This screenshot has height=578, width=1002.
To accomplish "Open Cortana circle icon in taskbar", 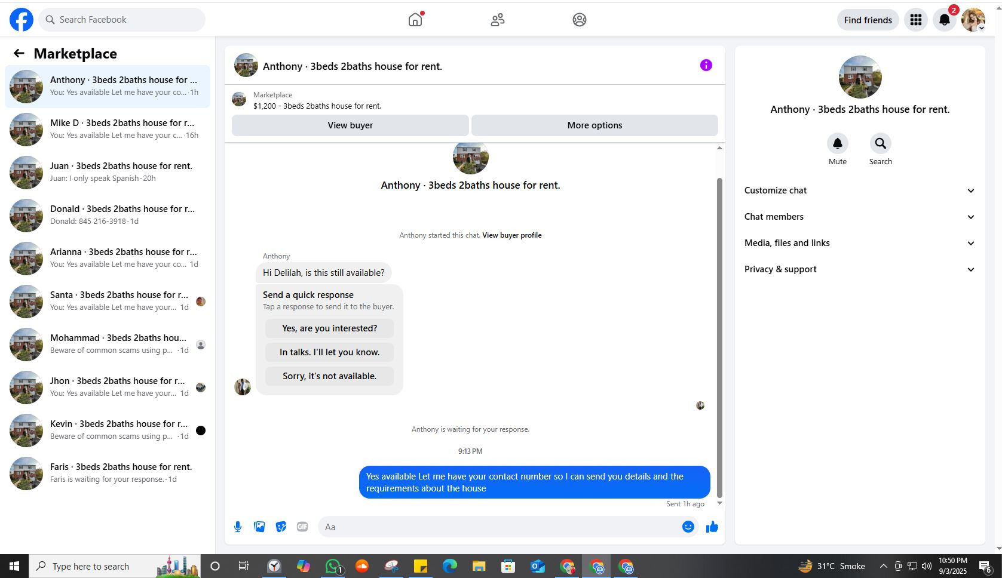I will point(215,566).
